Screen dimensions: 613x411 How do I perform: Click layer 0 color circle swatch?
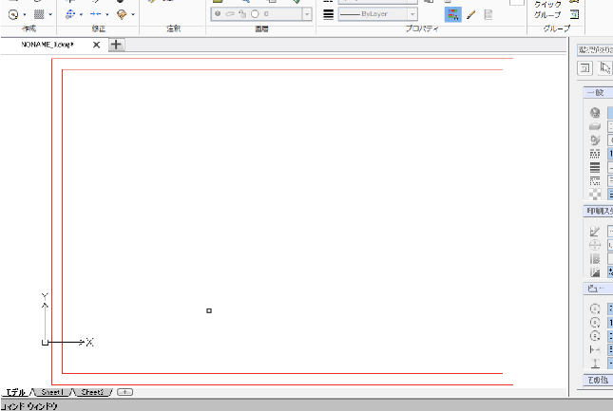coord(255,14)
